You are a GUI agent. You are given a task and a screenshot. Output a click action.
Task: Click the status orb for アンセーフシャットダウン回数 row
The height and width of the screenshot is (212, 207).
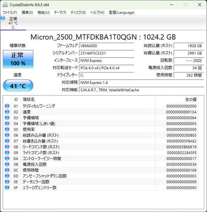(x=7, y=176)
